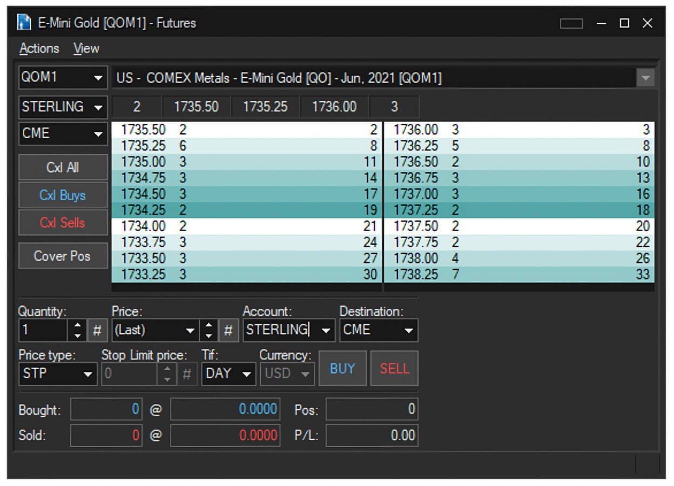This screenshot has height=486, width=674.
Task: Click the bid row at 1733.50
Action: tap(246, 258)
